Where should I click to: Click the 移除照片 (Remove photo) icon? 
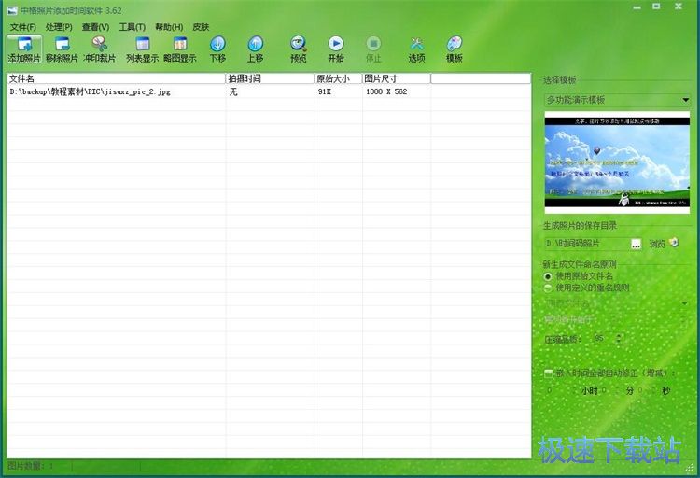[x=63, y=49]
